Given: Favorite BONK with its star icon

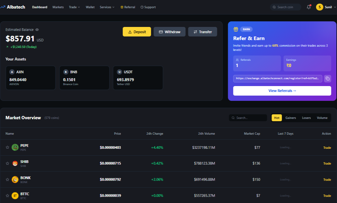Looking at the screenshot, I should tap(7, 180).
